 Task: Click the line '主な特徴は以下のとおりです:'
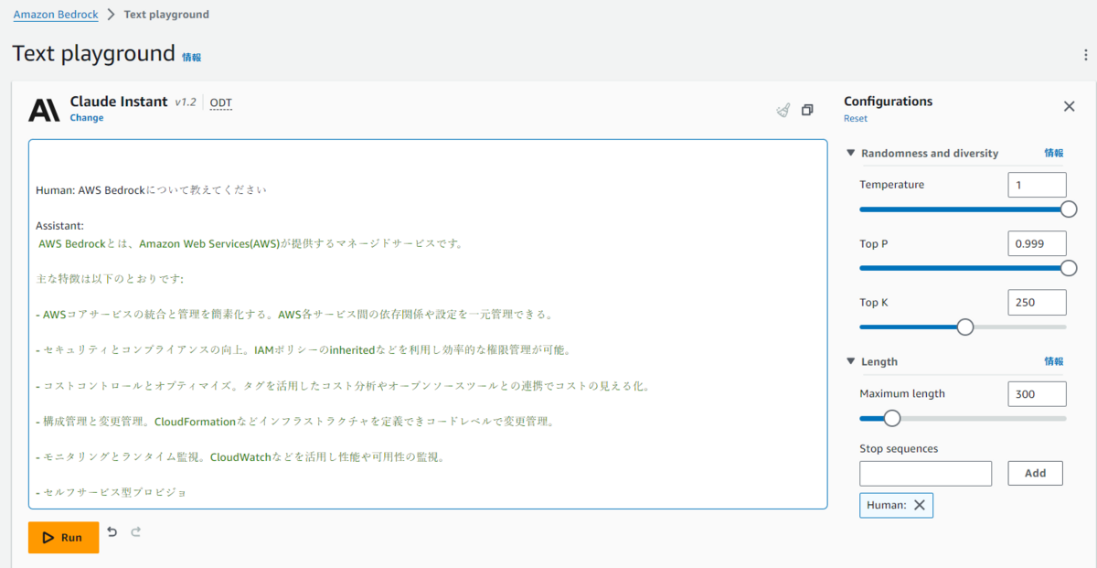(110, 278)
